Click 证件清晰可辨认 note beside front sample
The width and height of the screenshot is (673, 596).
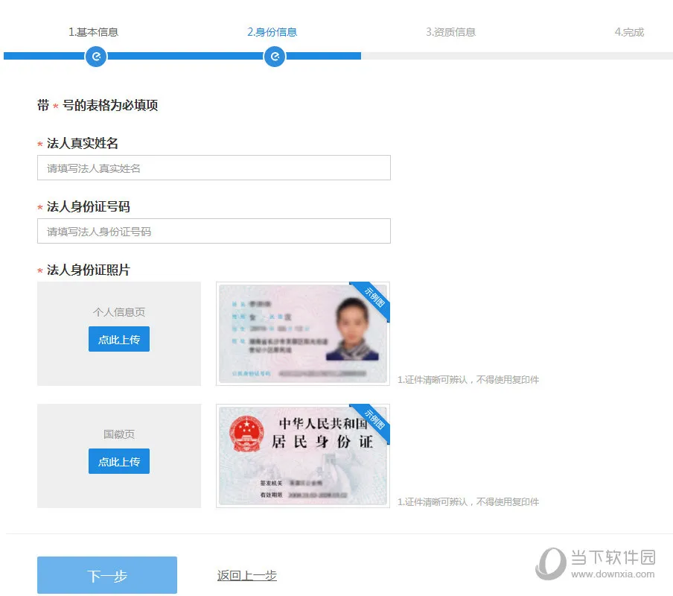tap(468, 380)
